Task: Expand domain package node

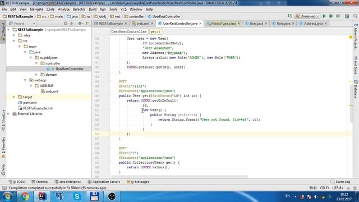Action: [x=36, y=75]
